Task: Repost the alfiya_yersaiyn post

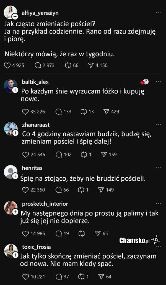Action: (x=67, y=65)
